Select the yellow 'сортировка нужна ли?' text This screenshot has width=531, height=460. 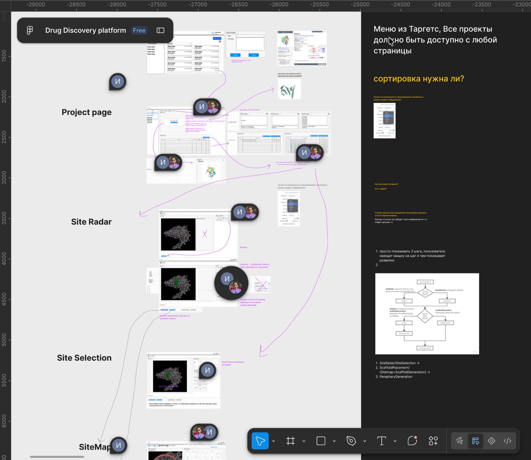(419, 79)
